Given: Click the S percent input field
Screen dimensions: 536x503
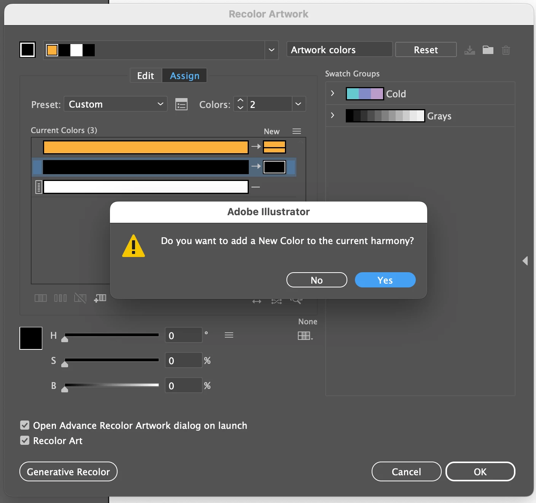Looking at the screenshot, I should click(183, 360).
